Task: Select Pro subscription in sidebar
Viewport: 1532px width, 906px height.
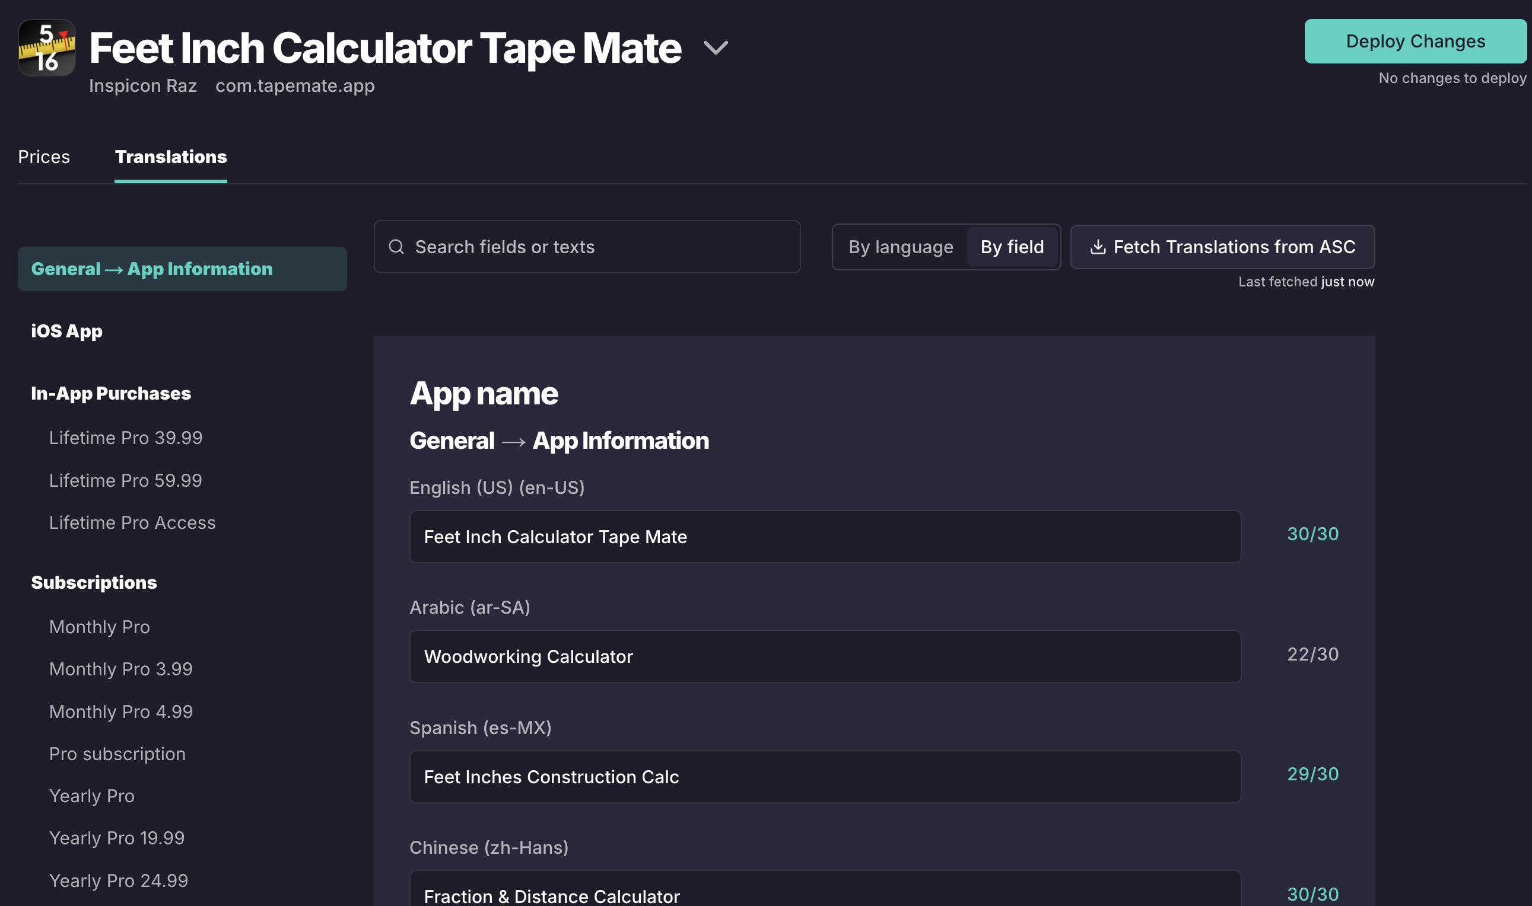Action: coord(117,754)
